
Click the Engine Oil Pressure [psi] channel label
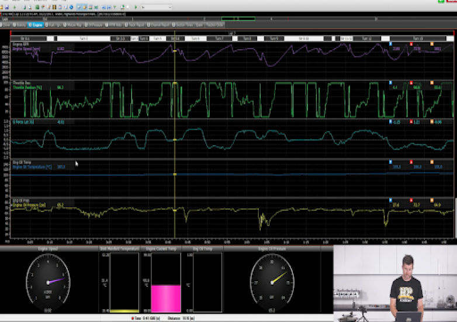(29, 206)
